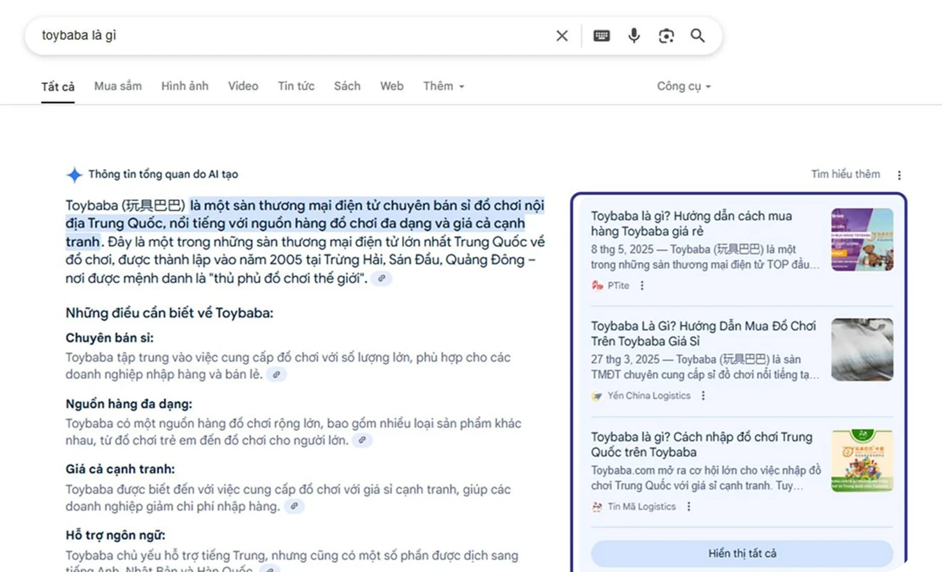Open "Cách nhập đồ chơi Trung Quốc trên Toybaba" result
Viewport: 942px width, 572px height.
pos(702,444)
